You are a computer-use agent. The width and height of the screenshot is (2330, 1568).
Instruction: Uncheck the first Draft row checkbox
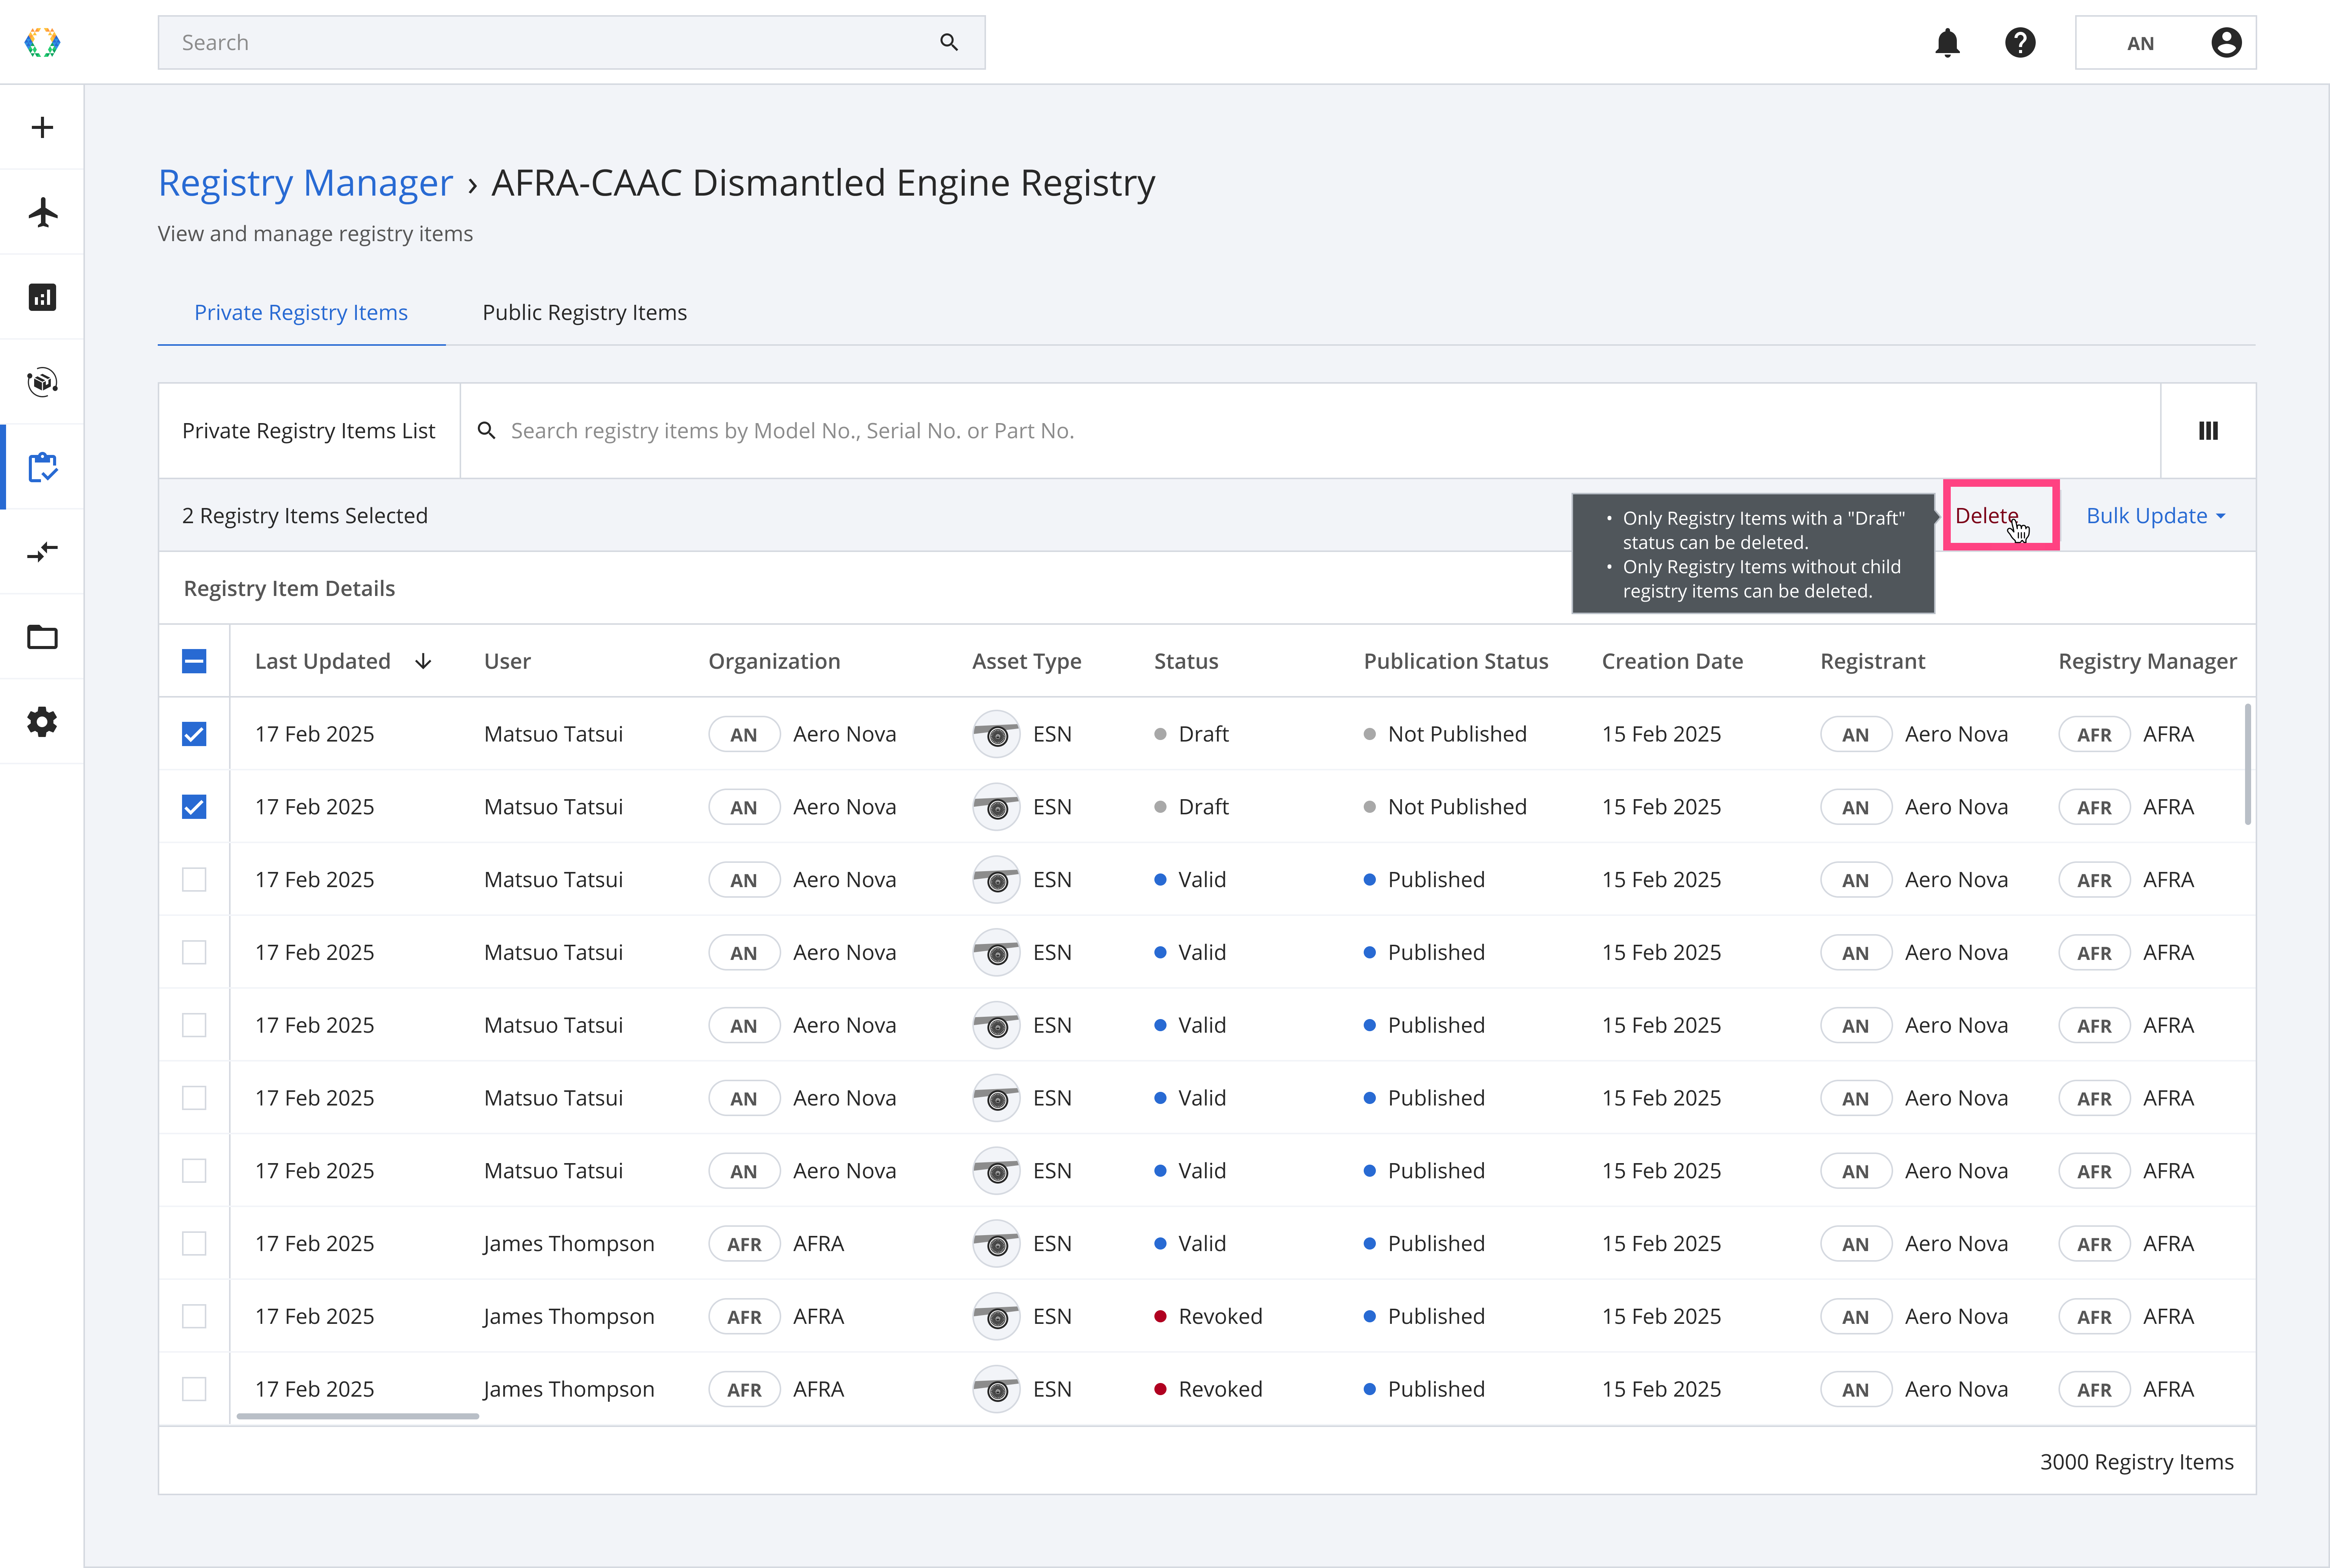tap(194, 734)
